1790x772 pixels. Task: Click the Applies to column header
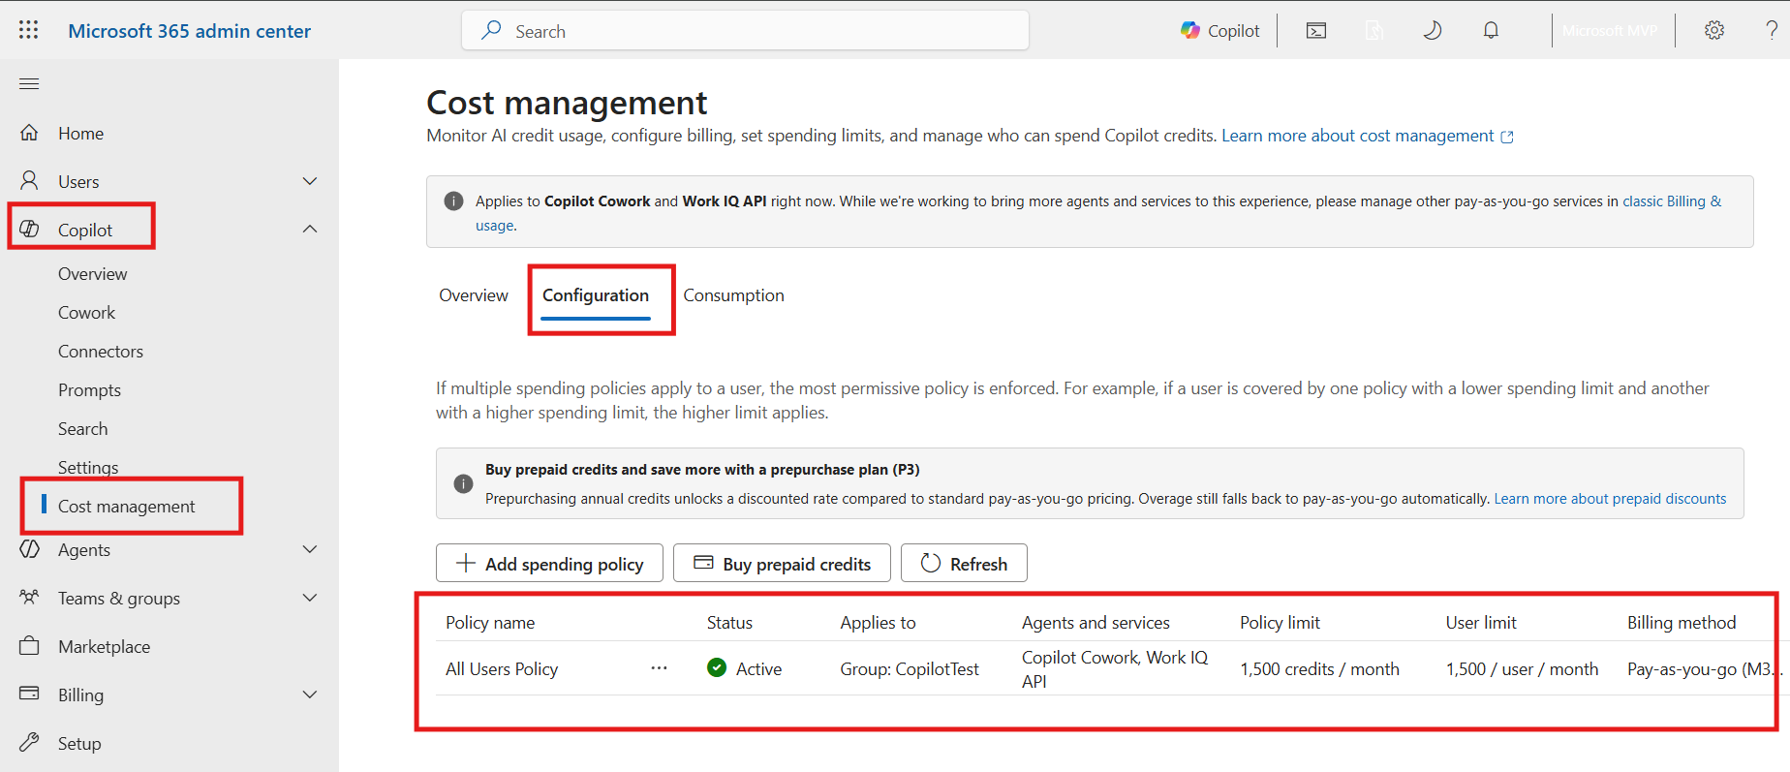point(878,623)
